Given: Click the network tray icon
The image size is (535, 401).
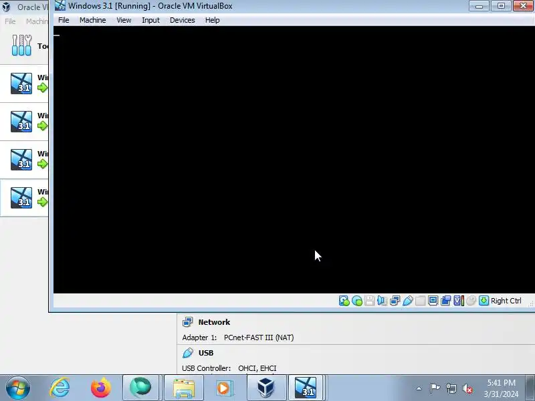Looking at the screenshot, I should pos(451,388).
